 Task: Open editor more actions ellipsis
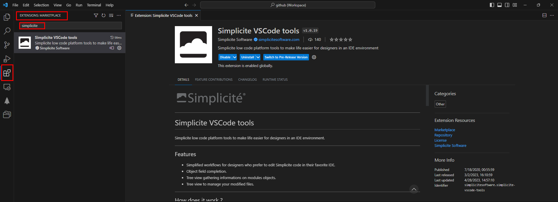[x=552, y=15]
